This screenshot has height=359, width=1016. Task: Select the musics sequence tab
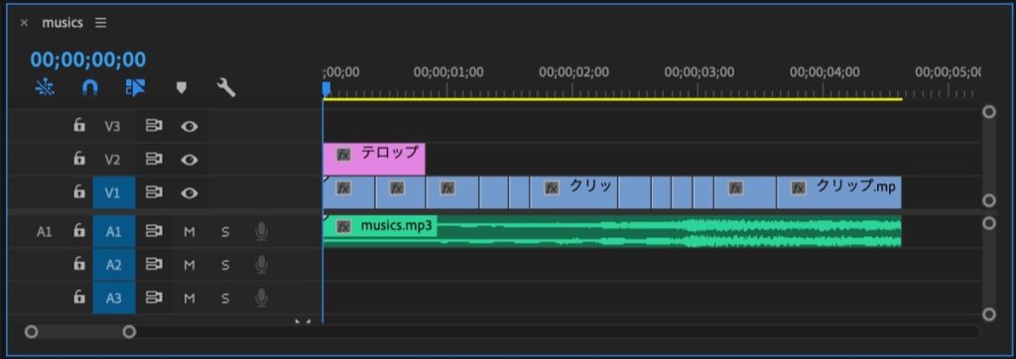point(63,23)
